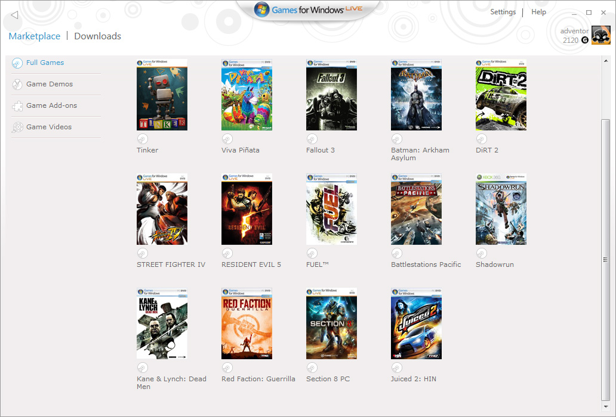Click the Game Videos film reel icon

[x=17, y=127]
